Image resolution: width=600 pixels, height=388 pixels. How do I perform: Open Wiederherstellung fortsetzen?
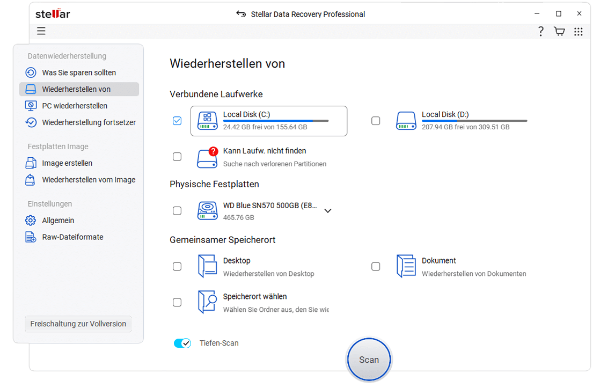(30, 122)
